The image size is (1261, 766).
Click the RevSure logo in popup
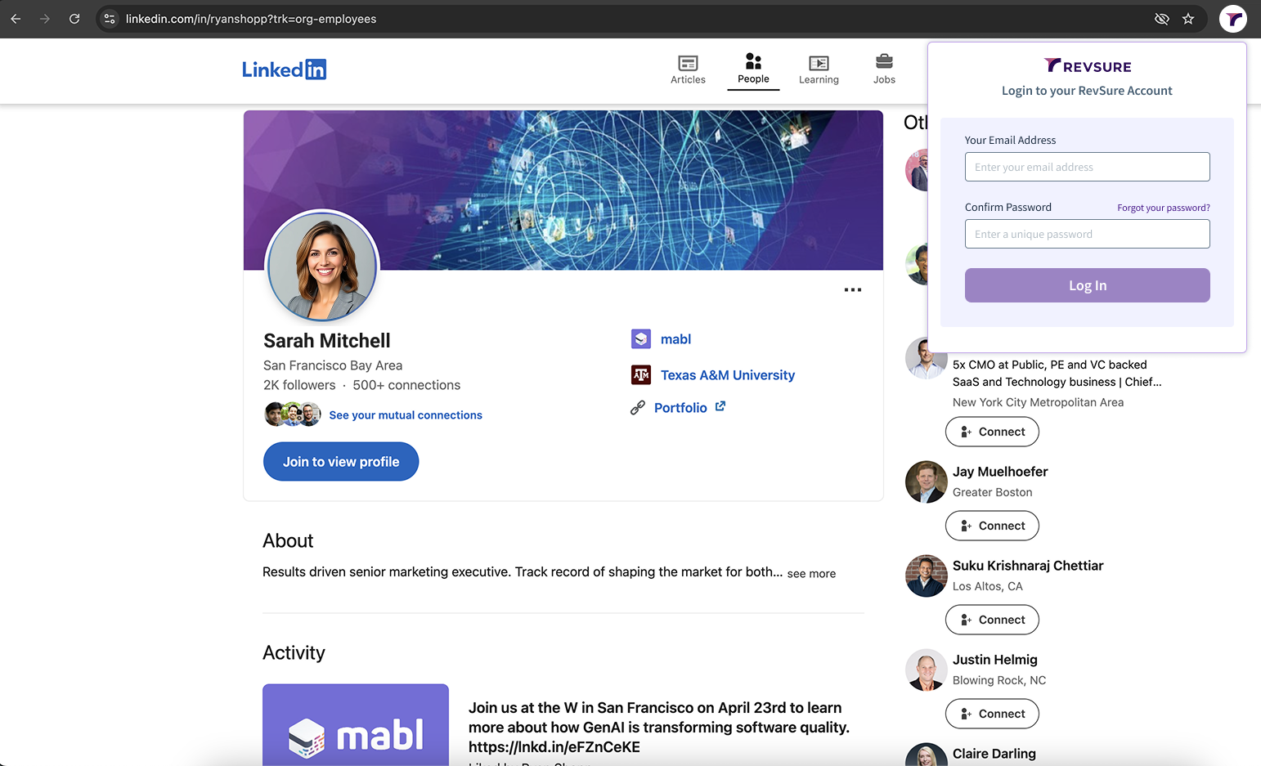[1088, 66]
